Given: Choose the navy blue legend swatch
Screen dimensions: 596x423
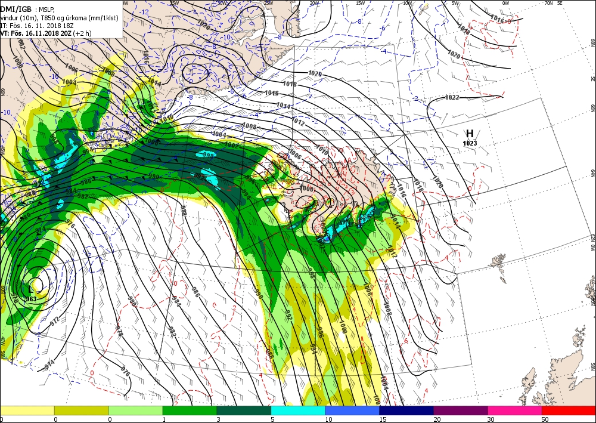Looking at the screenshot, I should point(406,410).
